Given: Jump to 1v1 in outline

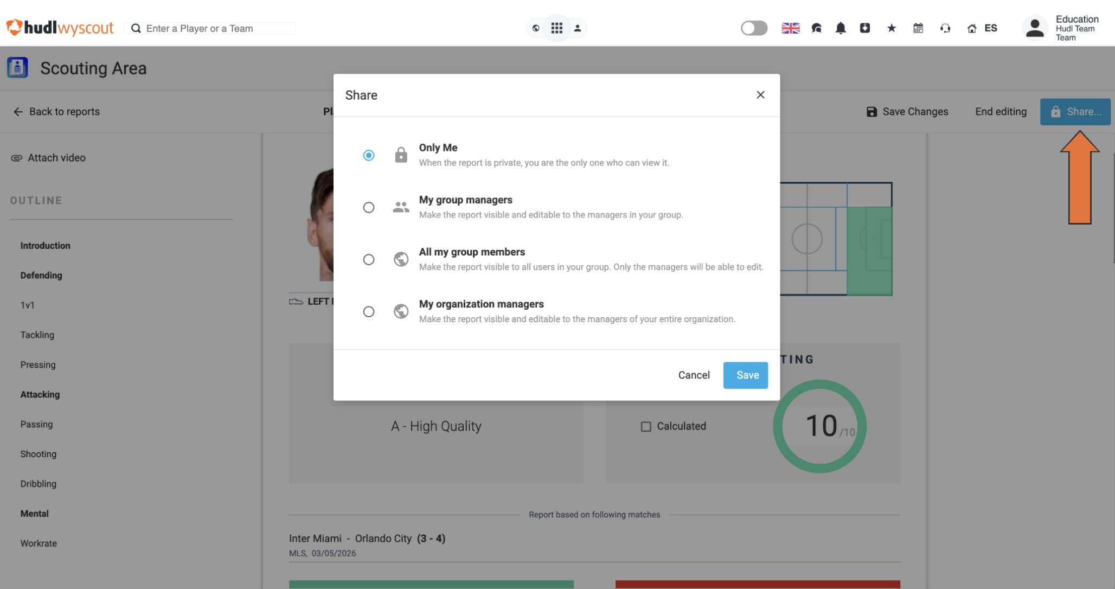Looking at the screenshot, I should point(28,305).
